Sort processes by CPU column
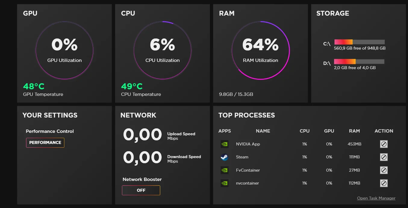The height and width of the screenshot is (208, 408). 304,131
